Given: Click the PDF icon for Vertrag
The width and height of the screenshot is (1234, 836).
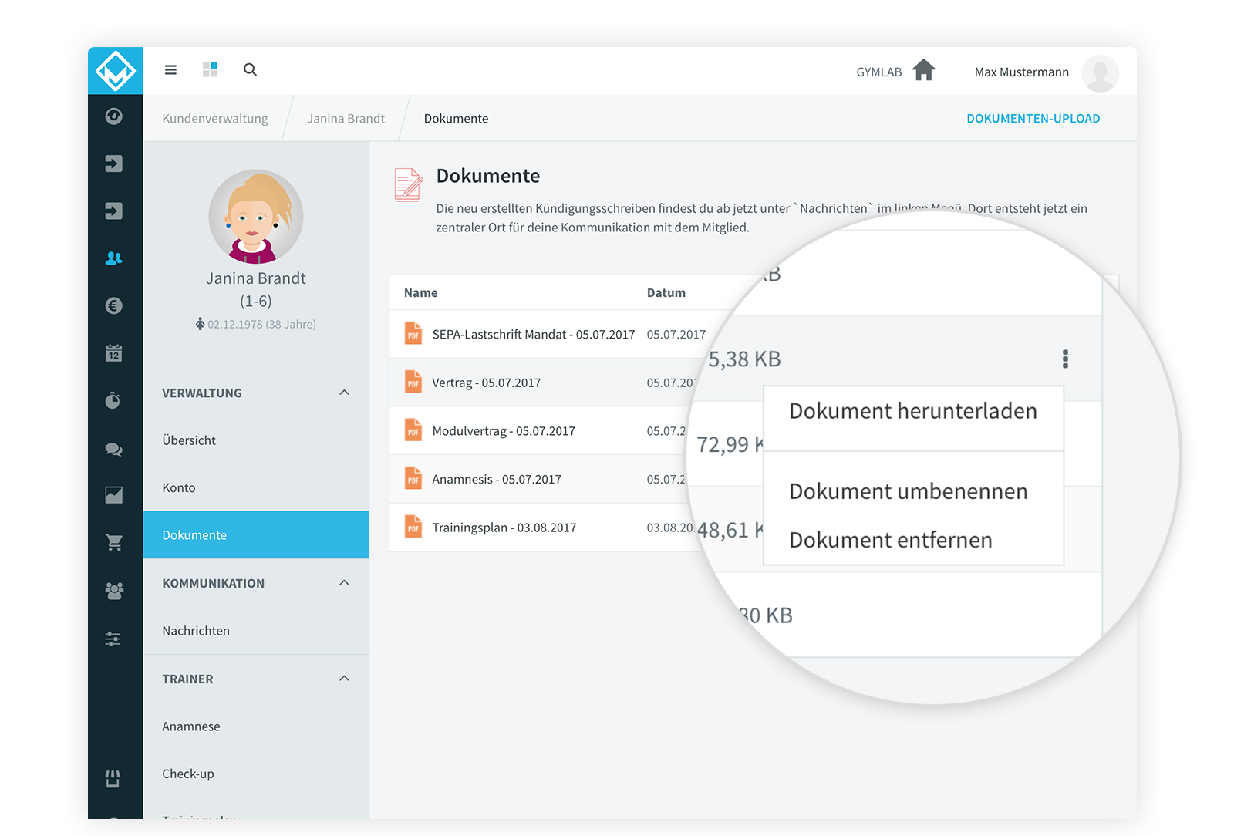Looking at the screenshot, I should pos(413,382).
